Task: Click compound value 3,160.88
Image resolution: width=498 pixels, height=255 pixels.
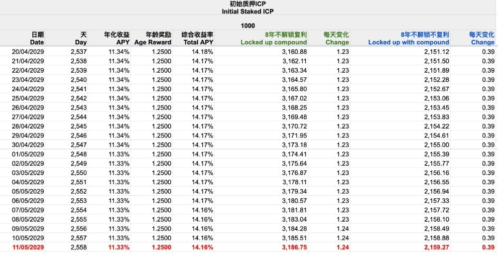Action: pos(295,52)
